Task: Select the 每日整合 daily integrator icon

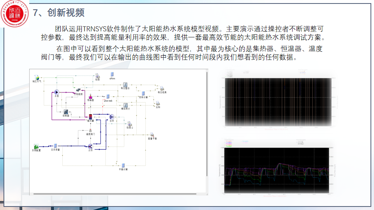Action: (125, 84)
